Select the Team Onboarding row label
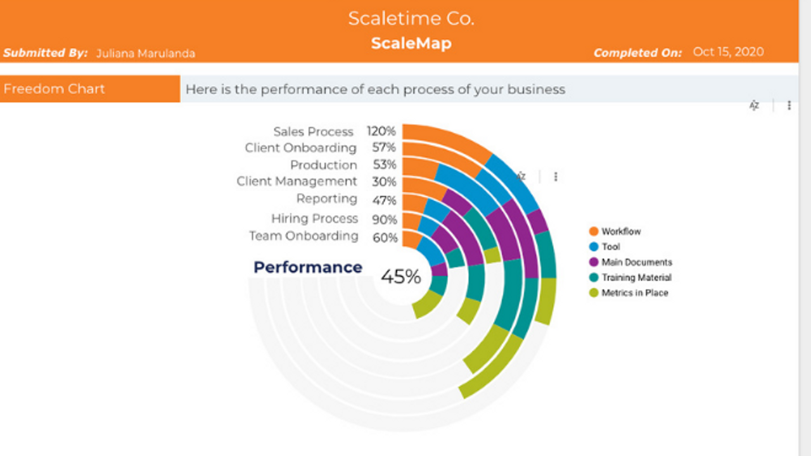This screenshot has height=456, width=811. [x=303, y=236]
